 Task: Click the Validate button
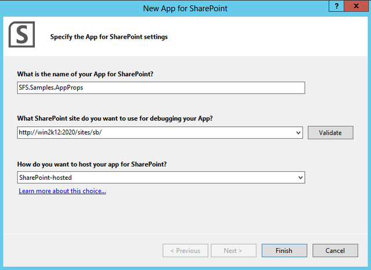[x=330, y=132]
